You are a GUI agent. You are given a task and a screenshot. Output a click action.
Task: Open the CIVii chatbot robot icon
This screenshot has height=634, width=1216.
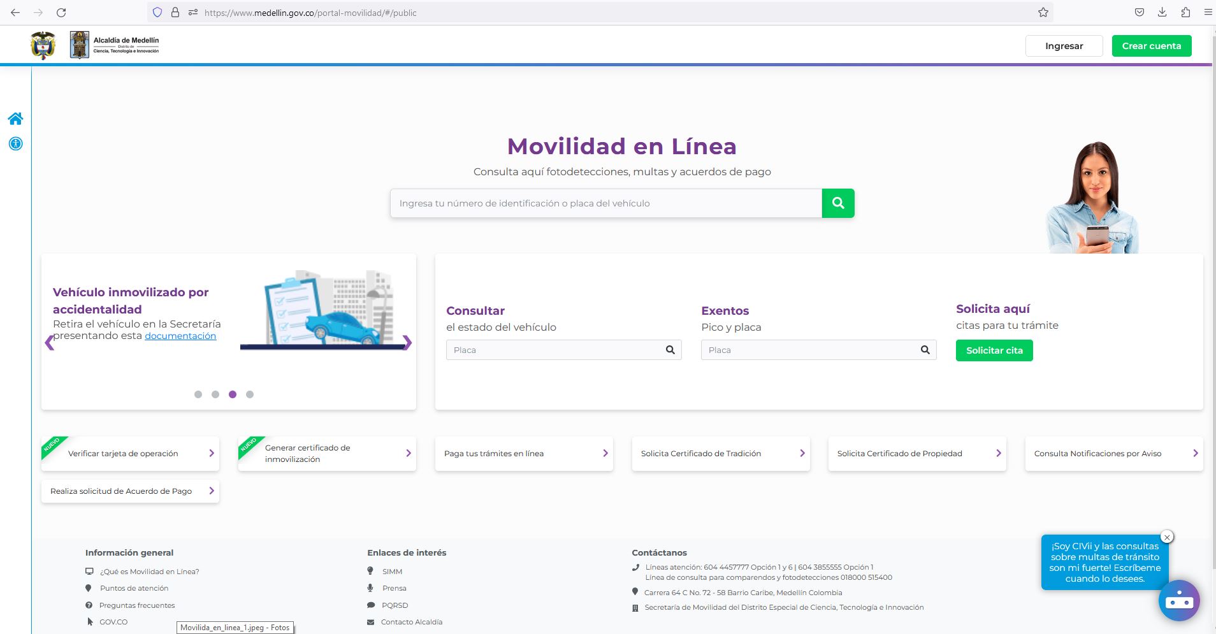(x=1178, y=600)
